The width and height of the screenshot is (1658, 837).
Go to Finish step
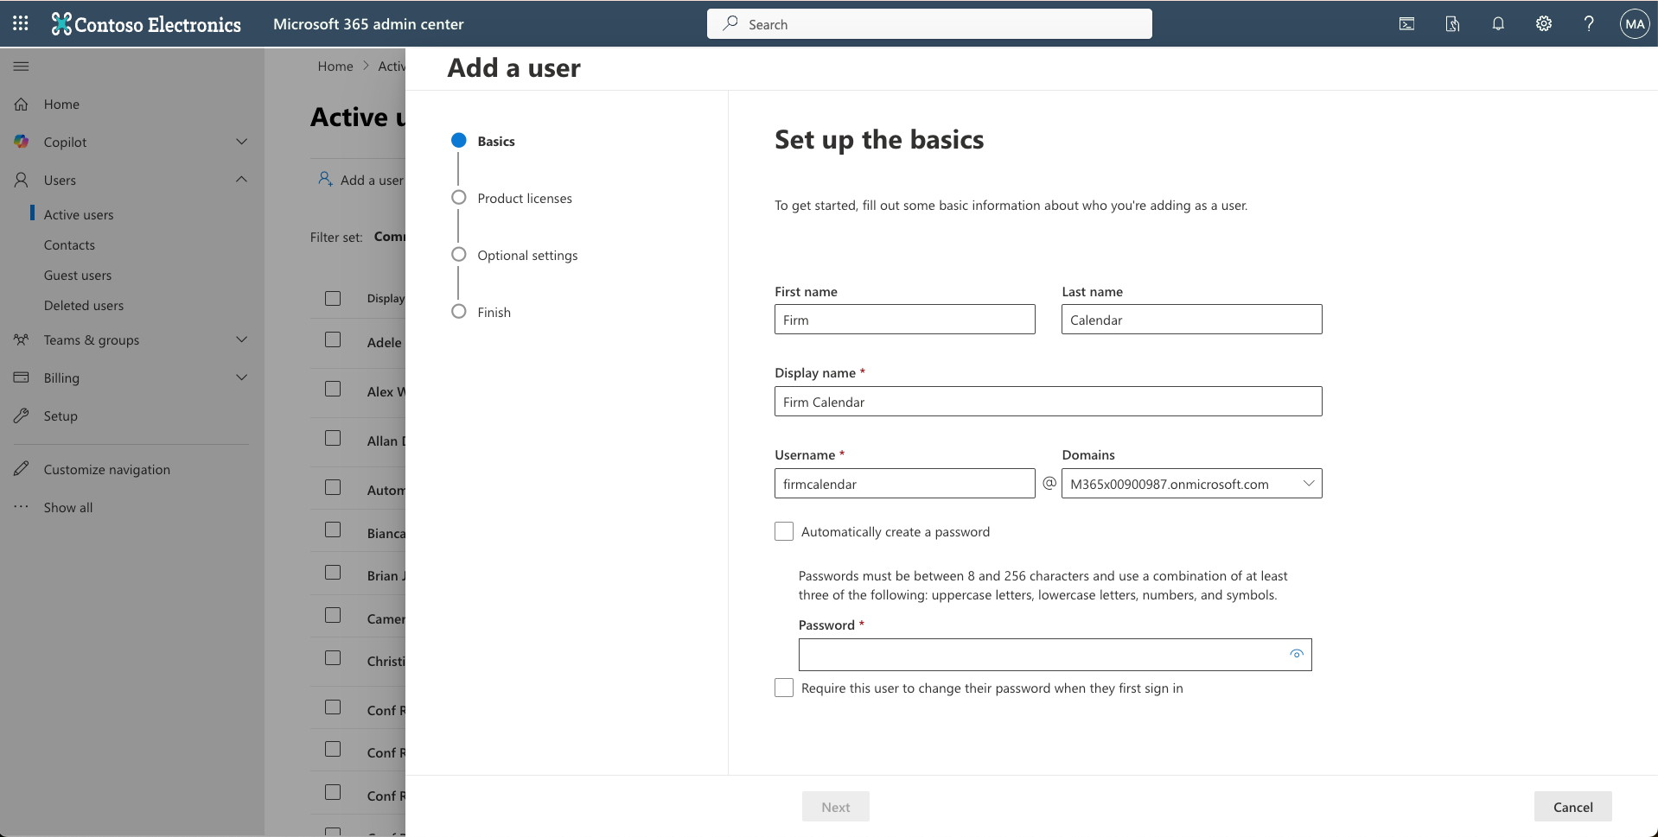pyautogui.click(x=481, y=312)
